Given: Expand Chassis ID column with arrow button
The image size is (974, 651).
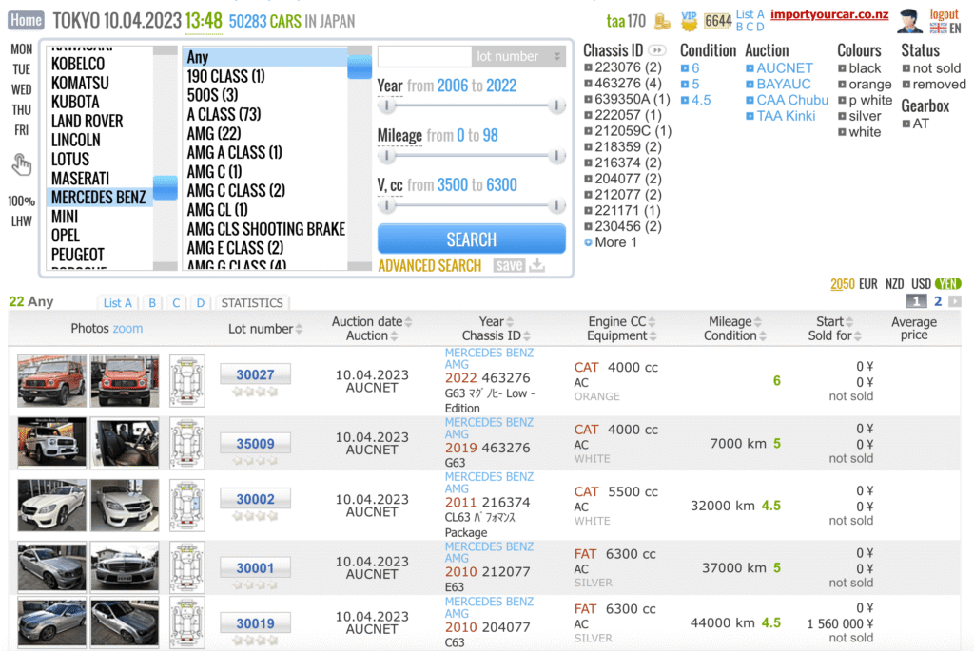Looking at the screenshot, I should [x=657, y=50].
